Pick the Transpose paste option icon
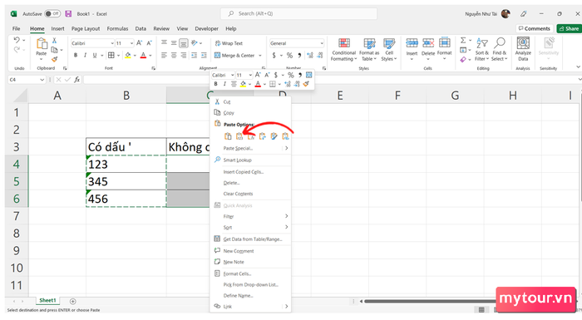582x320 pixels. [263, 136]
